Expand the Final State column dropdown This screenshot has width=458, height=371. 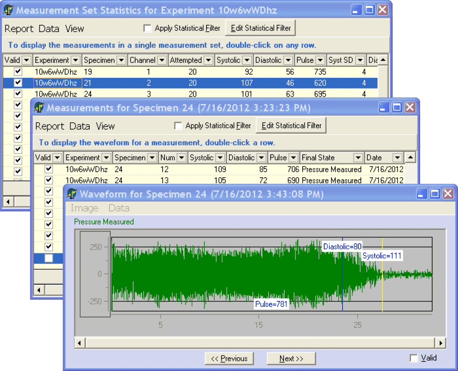coord(358,158)
